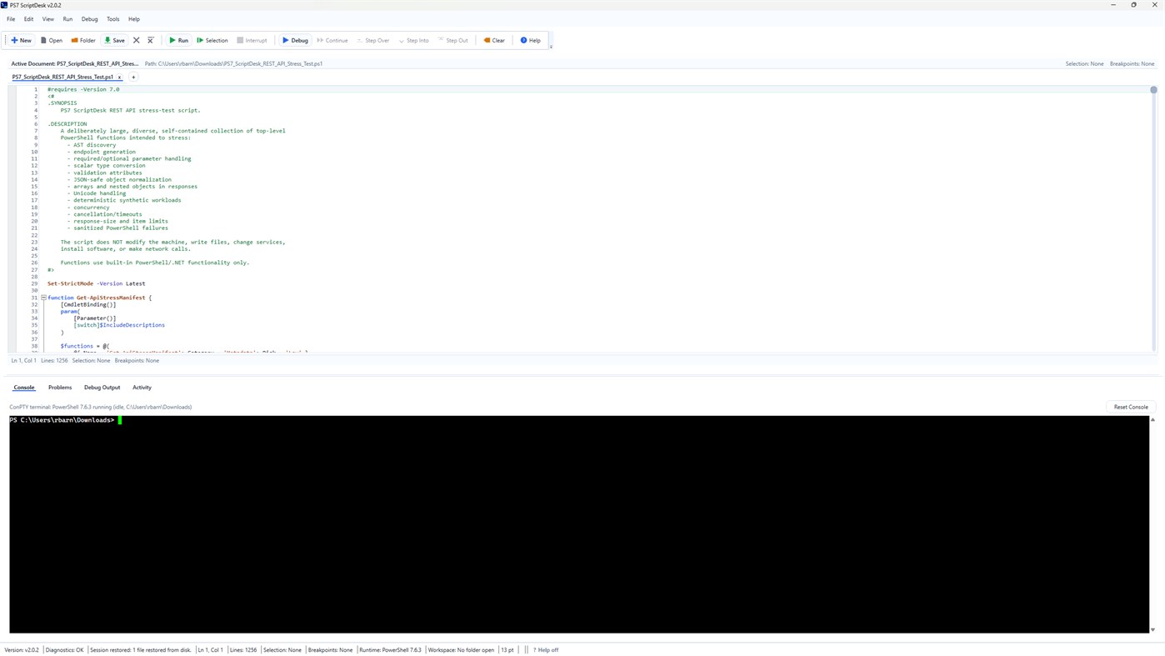The image size is (1165, 656).
Task: Click the Continue debug button
Action: click(332, 40)
